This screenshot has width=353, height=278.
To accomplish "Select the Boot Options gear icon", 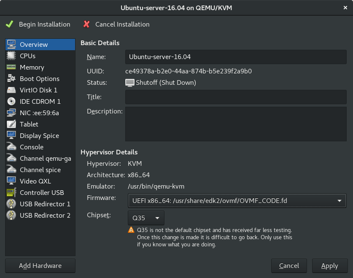I will [12, 78].
